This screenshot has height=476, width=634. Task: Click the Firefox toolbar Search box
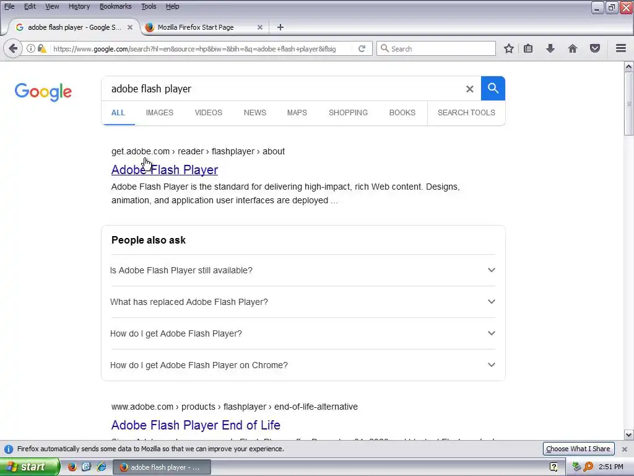tap(436, 48)
